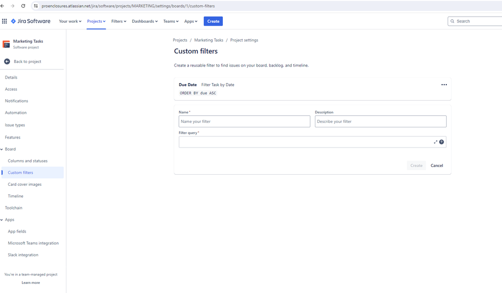Screen dimensions: 502x293
Task: Open the Filters dropdown menu
Action: 119,21
